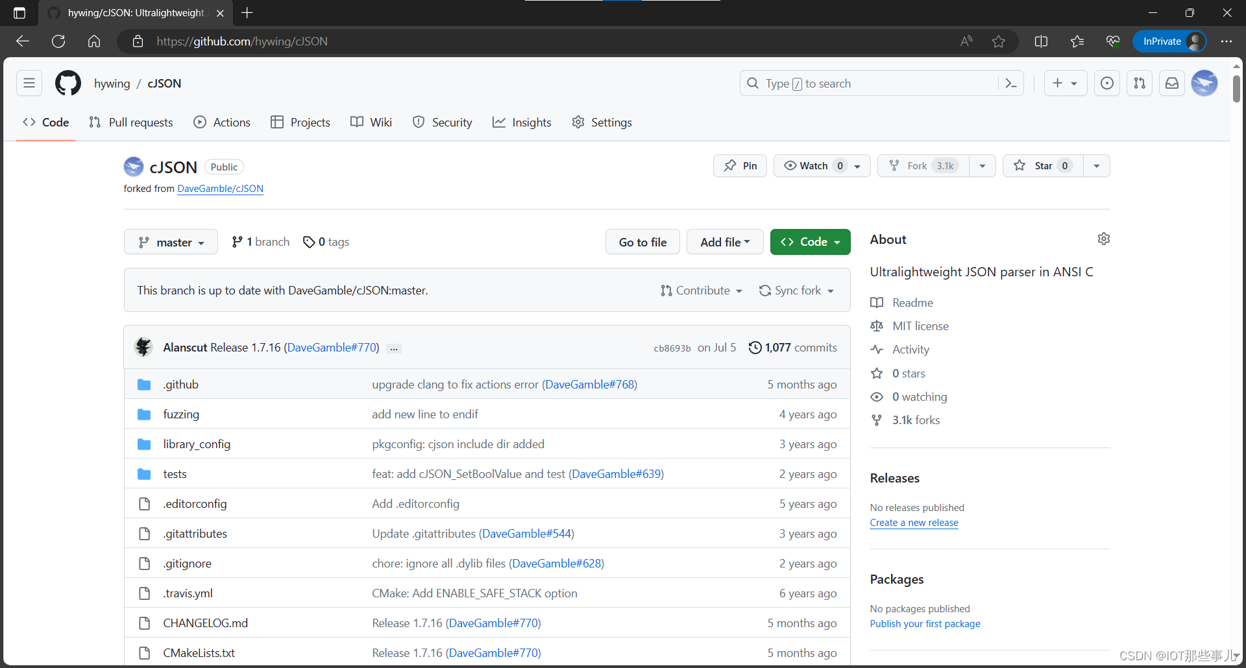The height and width of the screenshot is (668, 1246).
Task: Open the Contribute dropdown
Action: 702,291
